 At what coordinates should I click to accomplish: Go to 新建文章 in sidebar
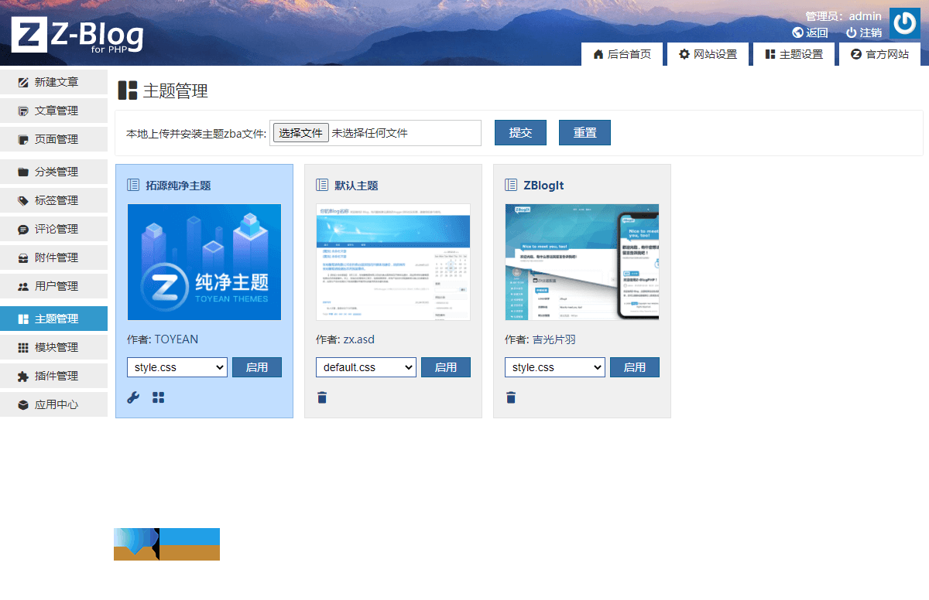53,82
